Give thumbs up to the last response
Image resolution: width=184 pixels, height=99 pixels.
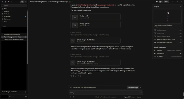point(76,76)
